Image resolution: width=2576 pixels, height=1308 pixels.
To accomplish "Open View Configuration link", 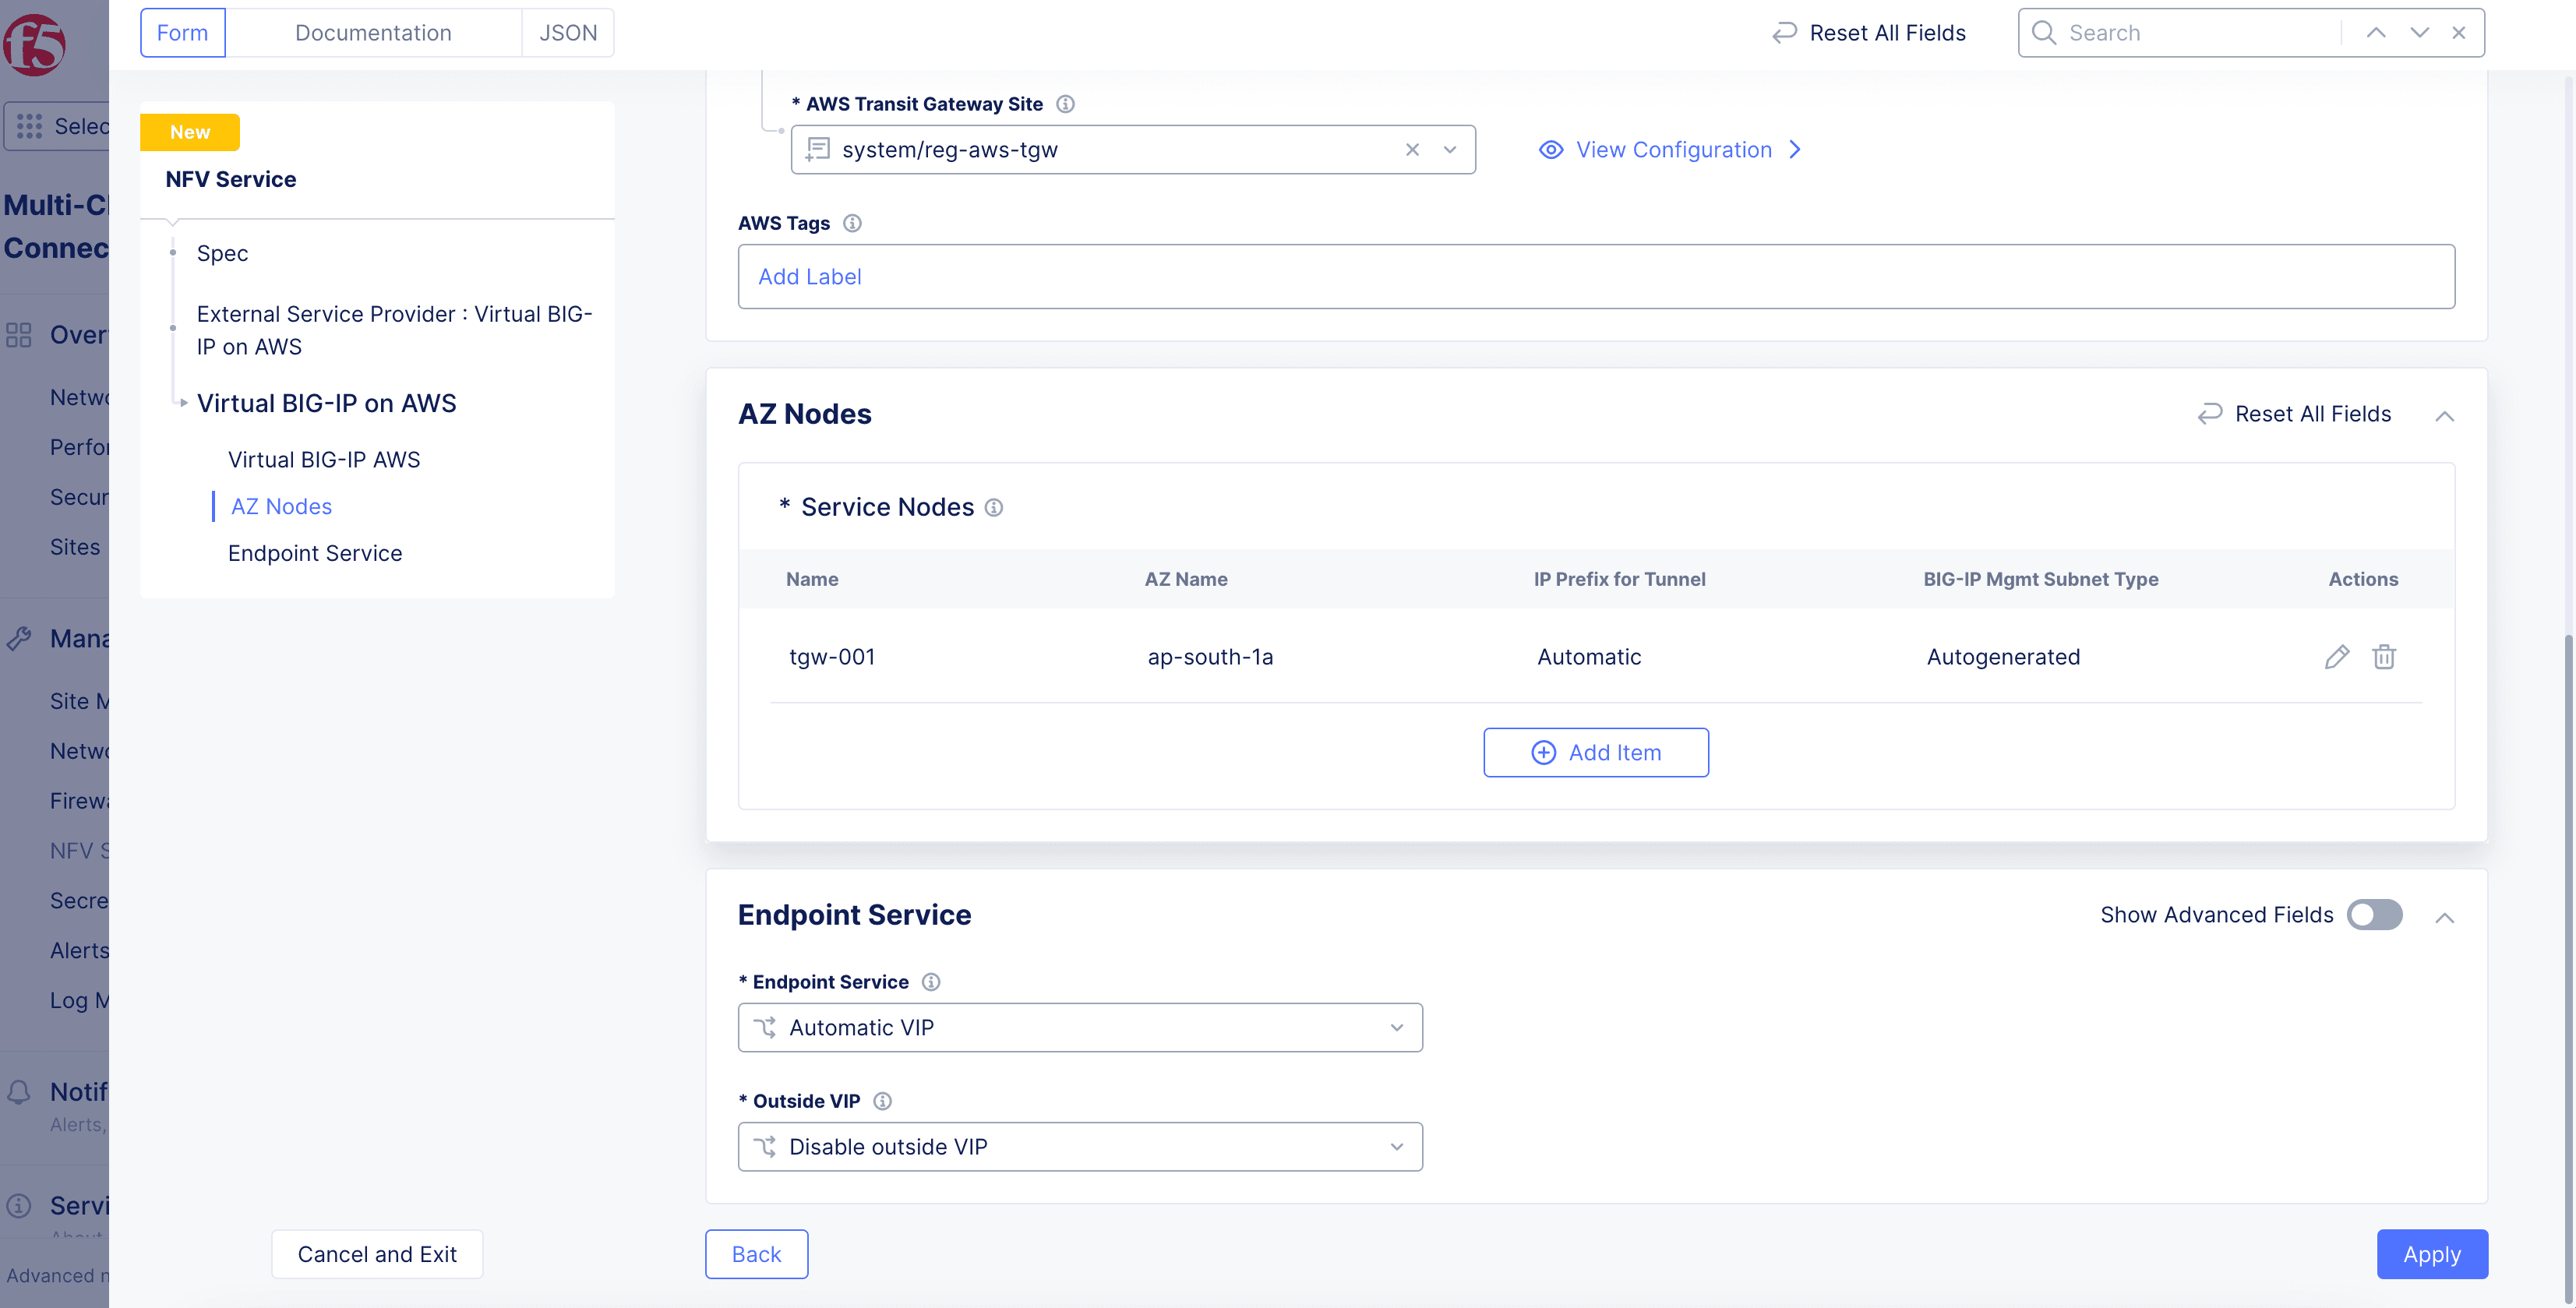I will tap(1671, 150).
